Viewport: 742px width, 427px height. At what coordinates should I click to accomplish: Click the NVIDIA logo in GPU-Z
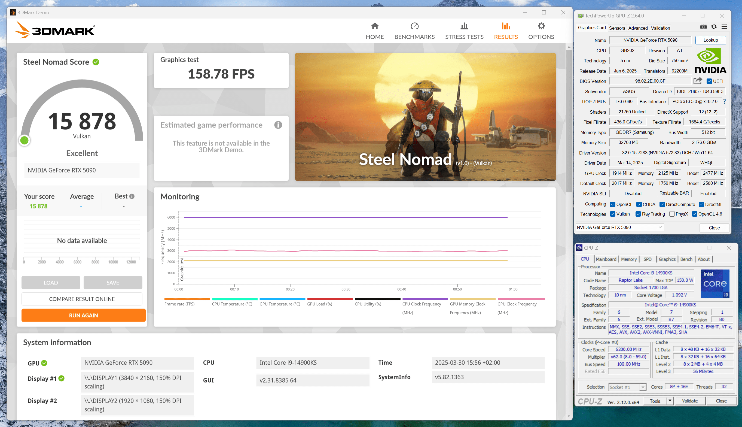coord(710,61)
